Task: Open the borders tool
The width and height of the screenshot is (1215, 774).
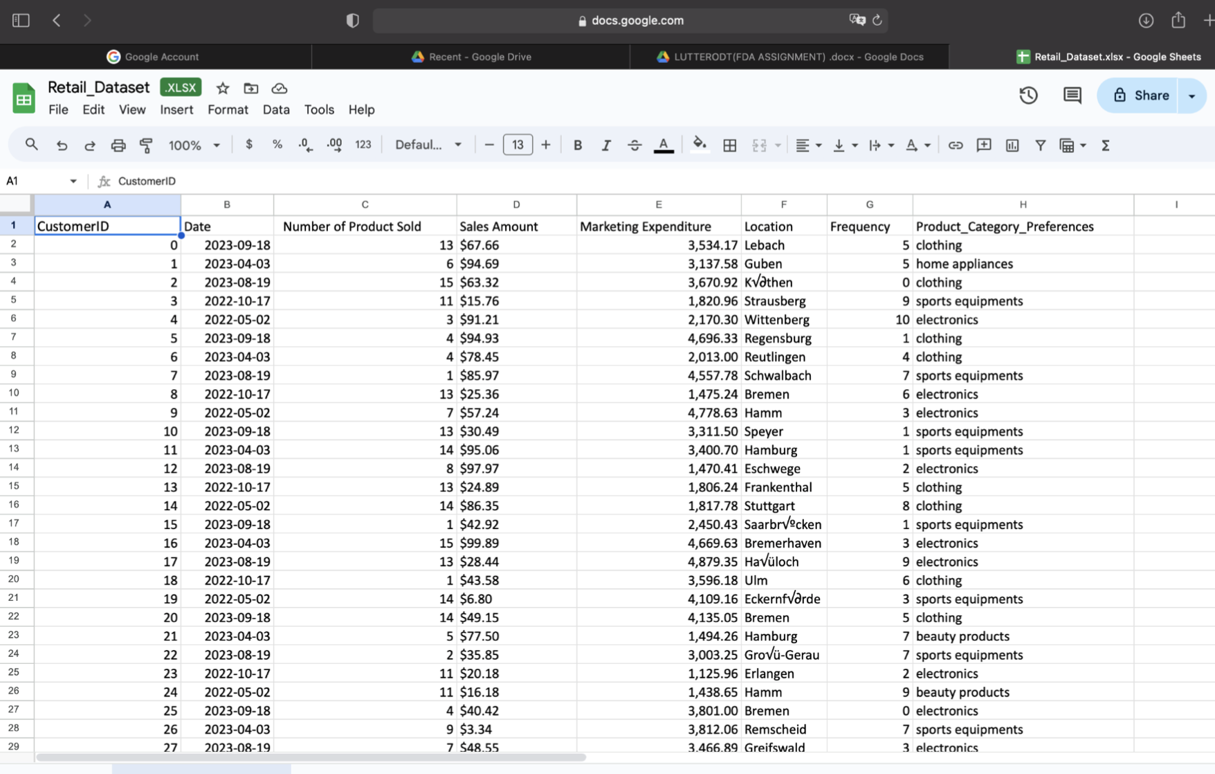Action: (729, 145)
